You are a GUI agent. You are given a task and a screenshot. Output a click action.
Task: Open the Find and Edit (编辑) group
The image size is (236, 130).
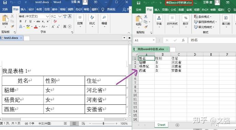coord(104,21)
